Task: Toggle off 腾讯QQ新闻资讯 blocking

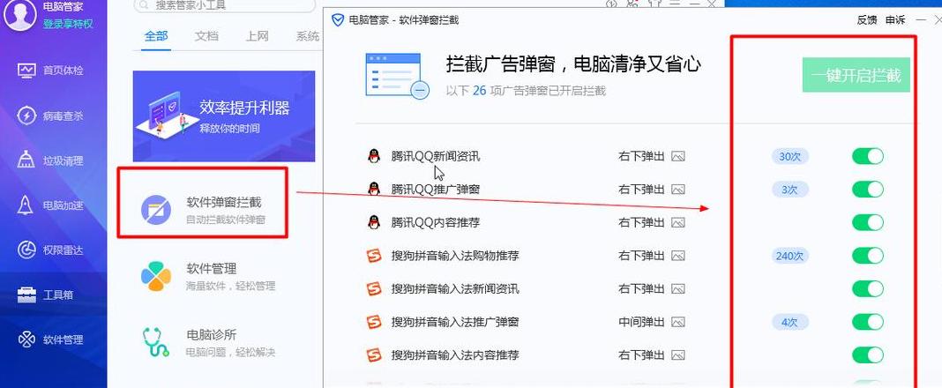Action: [868, 157]
